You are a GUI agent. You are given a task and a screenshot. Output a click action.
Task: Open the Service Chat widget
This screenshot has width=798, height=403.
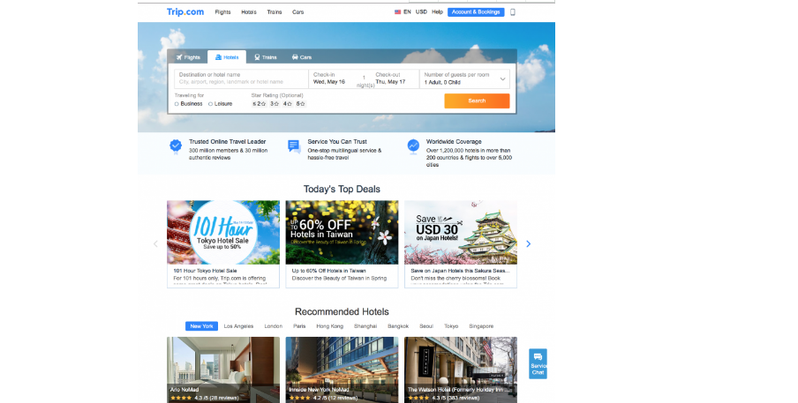(x=538, y=363)
